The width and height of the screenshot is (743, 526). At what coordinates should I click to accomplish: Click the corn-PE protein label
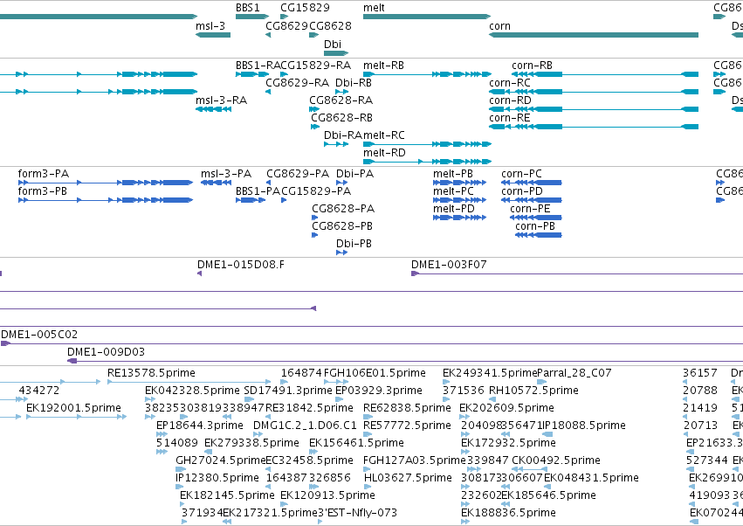[530, 209]
